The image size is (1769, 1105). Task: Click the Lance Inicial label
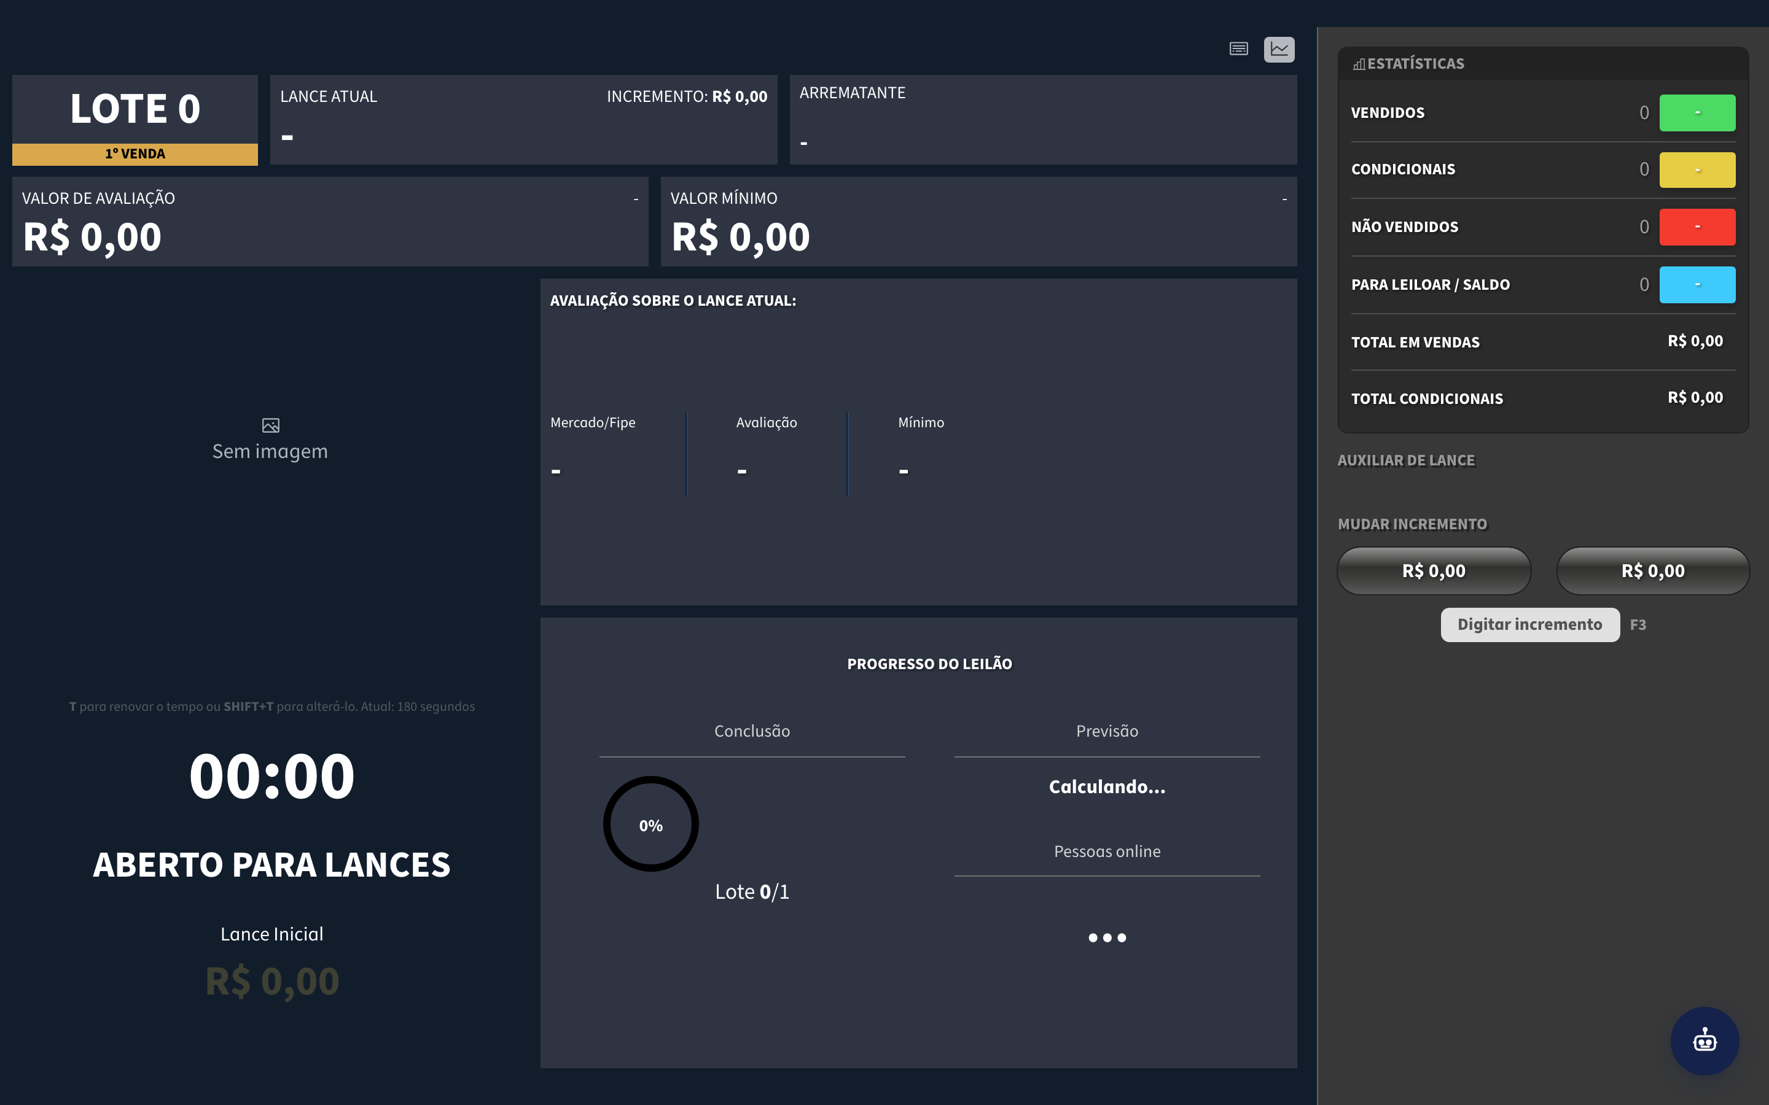272,934
